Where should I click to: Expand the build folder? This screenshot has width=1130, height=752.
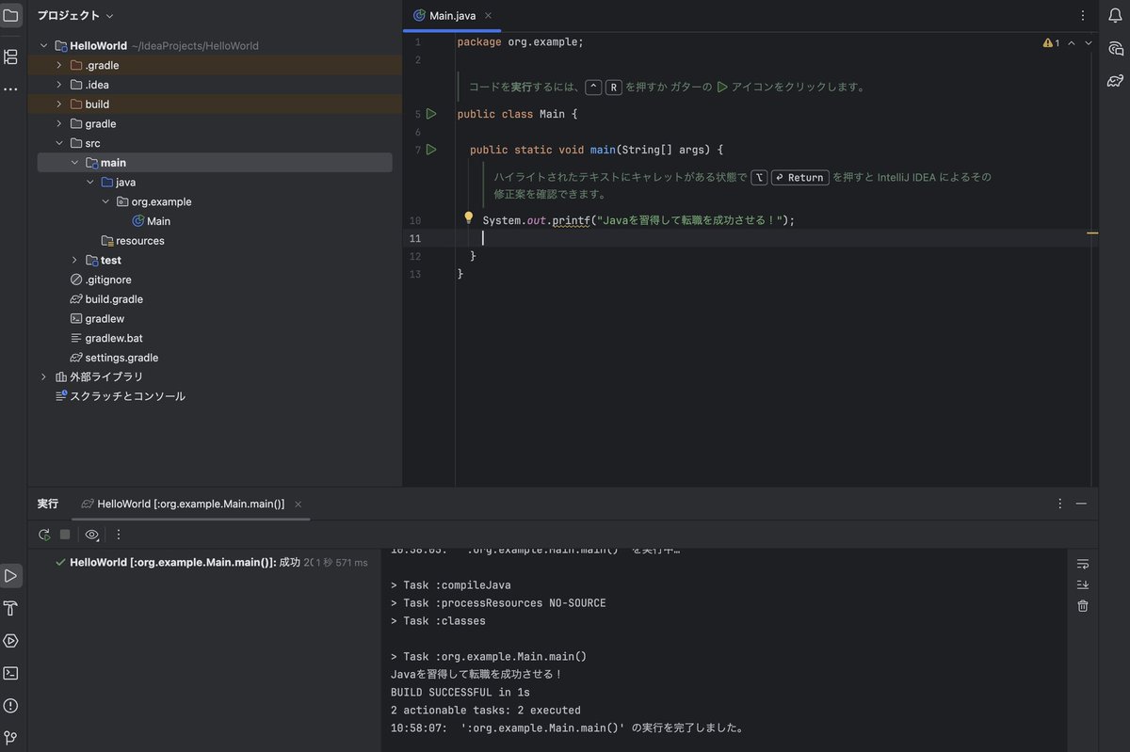pyautogui.click(x=59, y=104)
